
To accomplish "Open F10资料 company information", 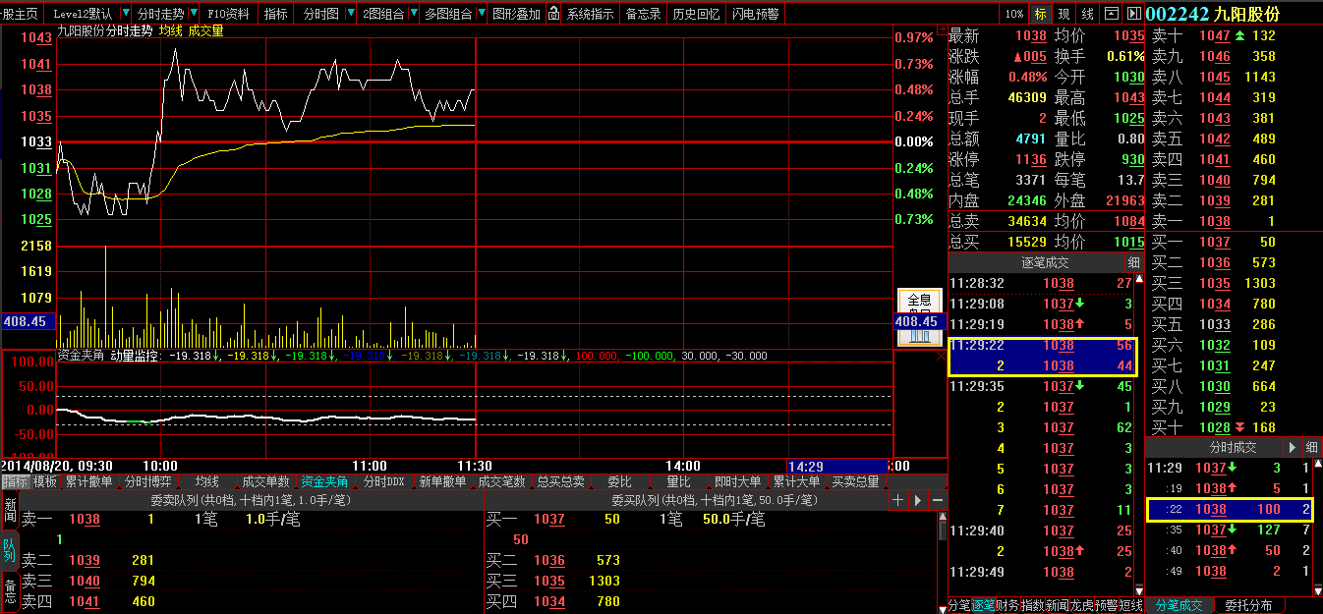I will (229, 14).
